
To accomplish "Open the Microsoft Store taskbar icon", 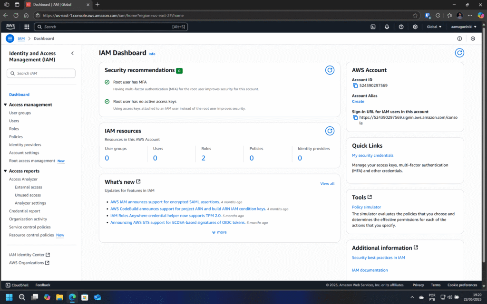I will [x=85, y=297].
